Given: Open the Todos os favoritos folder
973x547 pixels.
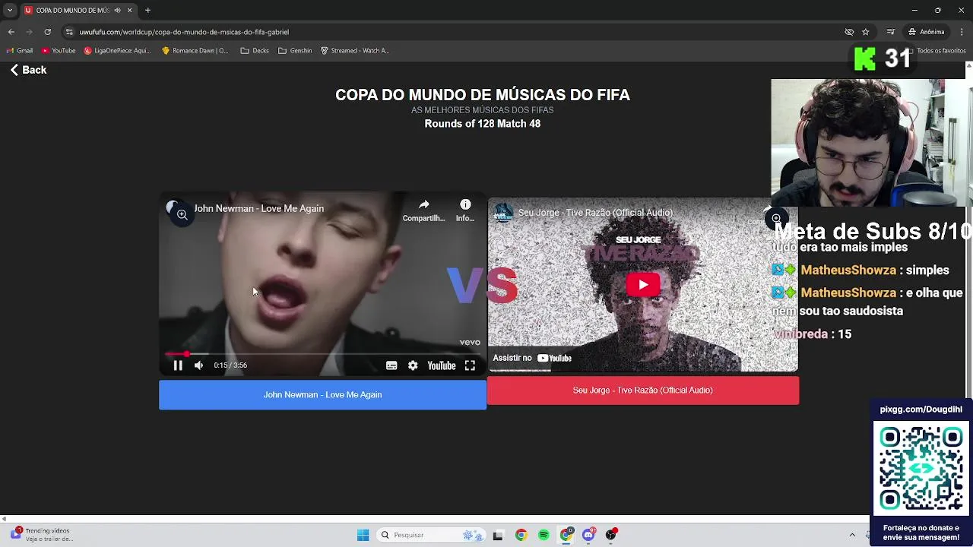Looking at the screenshot, I should click(x=935, y=51).
